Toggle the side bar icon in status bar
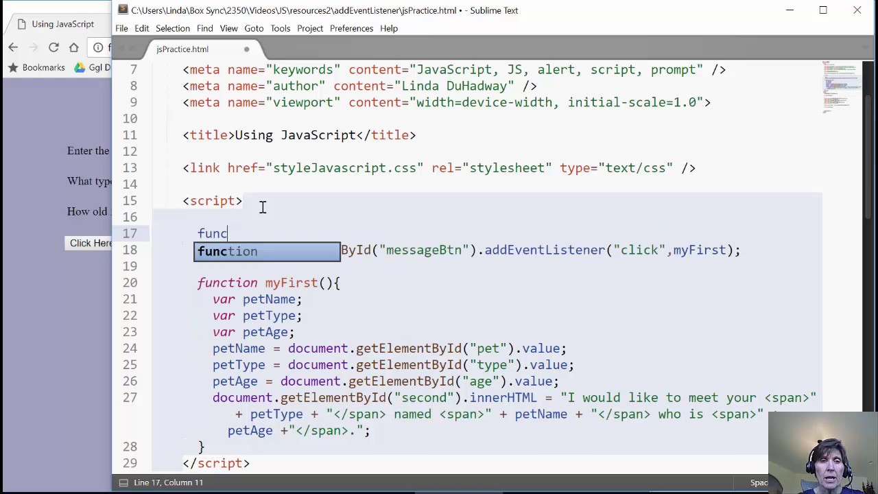The height and width of the screenshot is (494, 878). click(123, 482)
